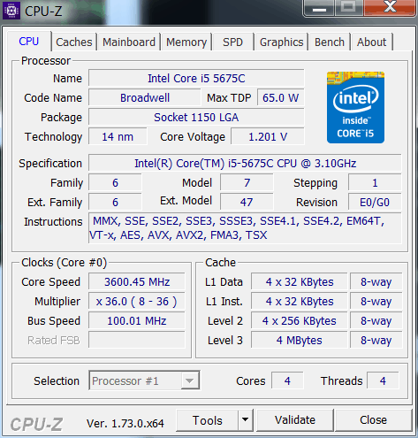Image resolution: width=418 pixels, height=438 pixels.
Task: Click the Instructions list field
Action: tap(245, 228)
